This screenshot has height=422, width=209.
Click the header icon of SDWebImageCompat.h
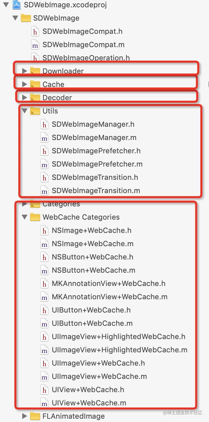pos(35,32)
